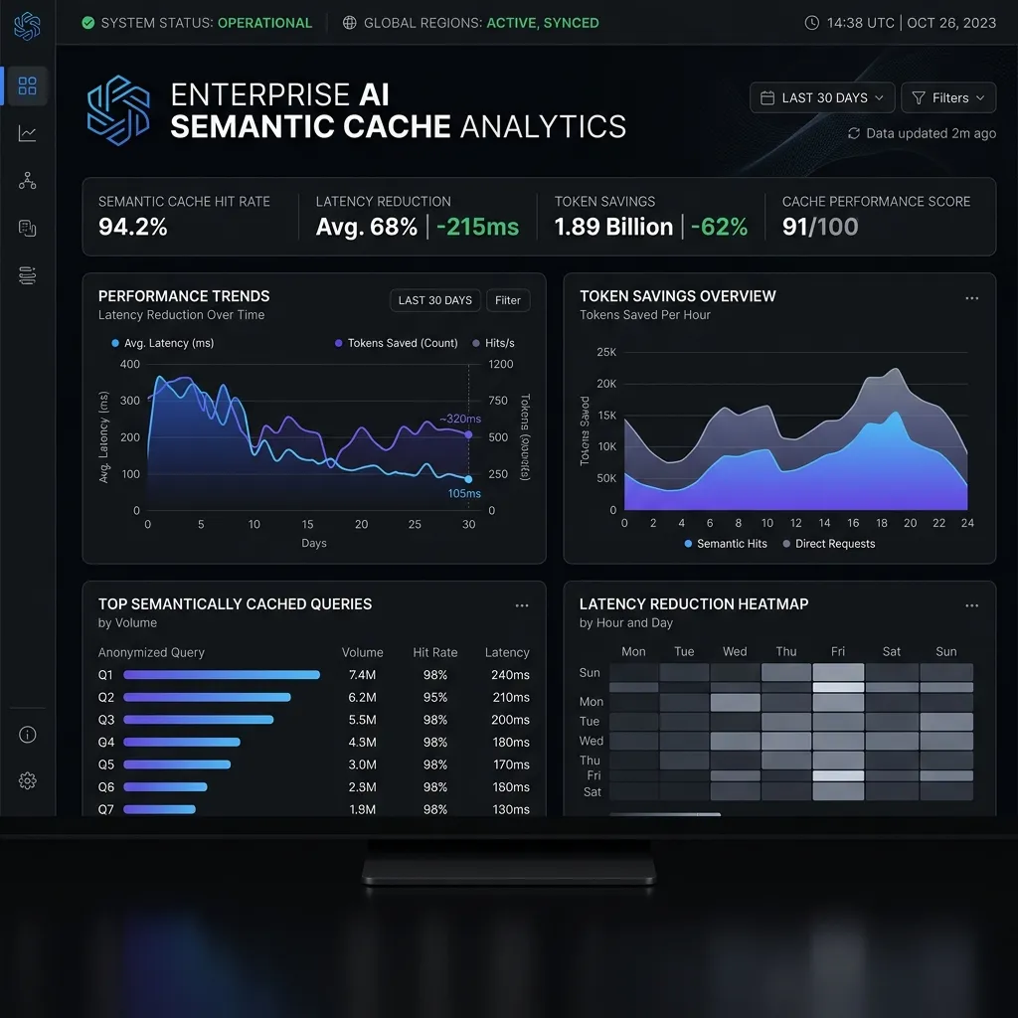This screenshot has height=1018, width=1018.
Task: Click the OPERATIONAL status text
Action: pos(264,23)
